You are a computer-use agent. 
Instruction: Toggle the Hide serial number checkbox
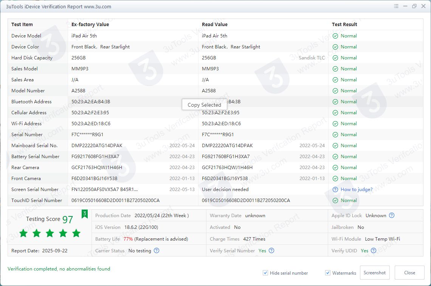pos(265,273)
